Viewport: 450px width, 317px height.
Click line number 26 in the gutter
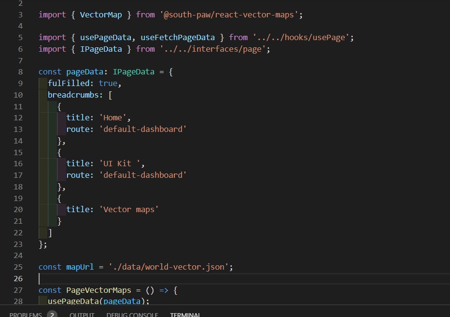coord(18,278)
